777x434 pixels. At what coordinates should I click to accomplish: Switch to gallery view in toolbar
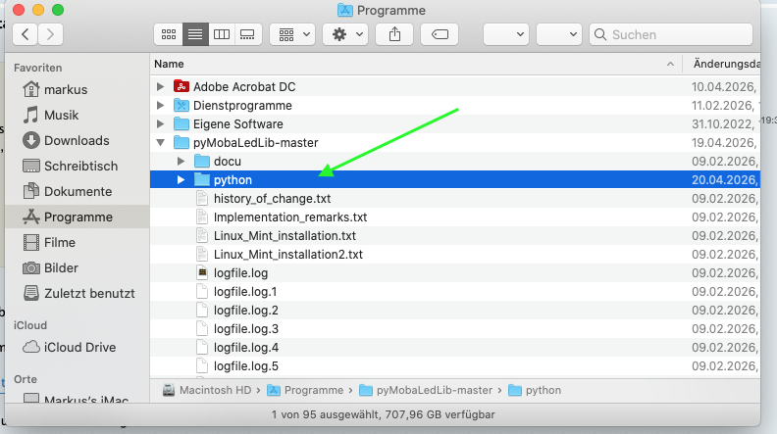pos(247,34)
